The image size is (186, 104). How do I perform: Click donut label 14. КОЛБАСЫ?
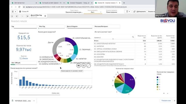46,57
